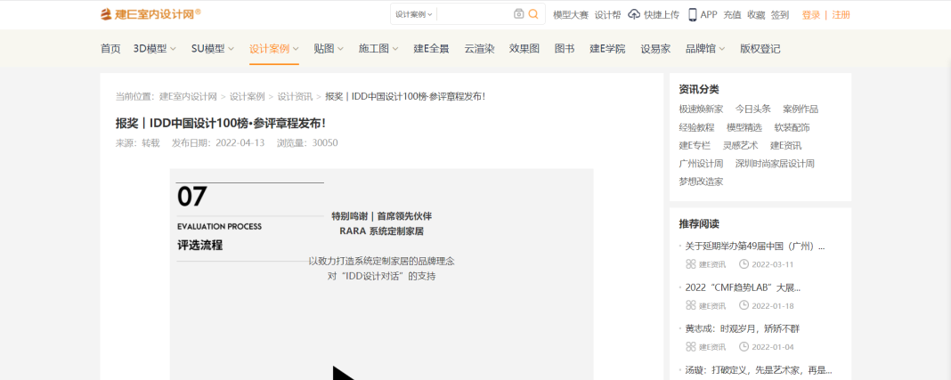
Task: Click the mobile phone APP icon
Action: pyautogui.click(x=692, y=14)
